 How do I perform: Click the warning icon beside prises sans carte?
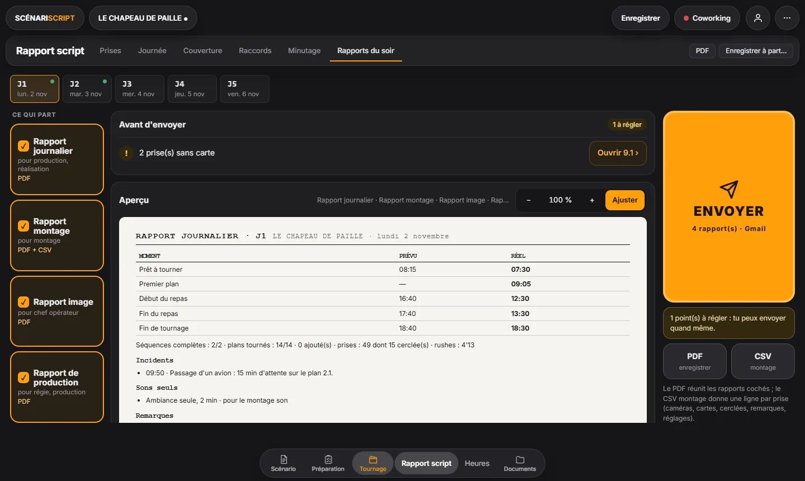click(x=126, y=153)
